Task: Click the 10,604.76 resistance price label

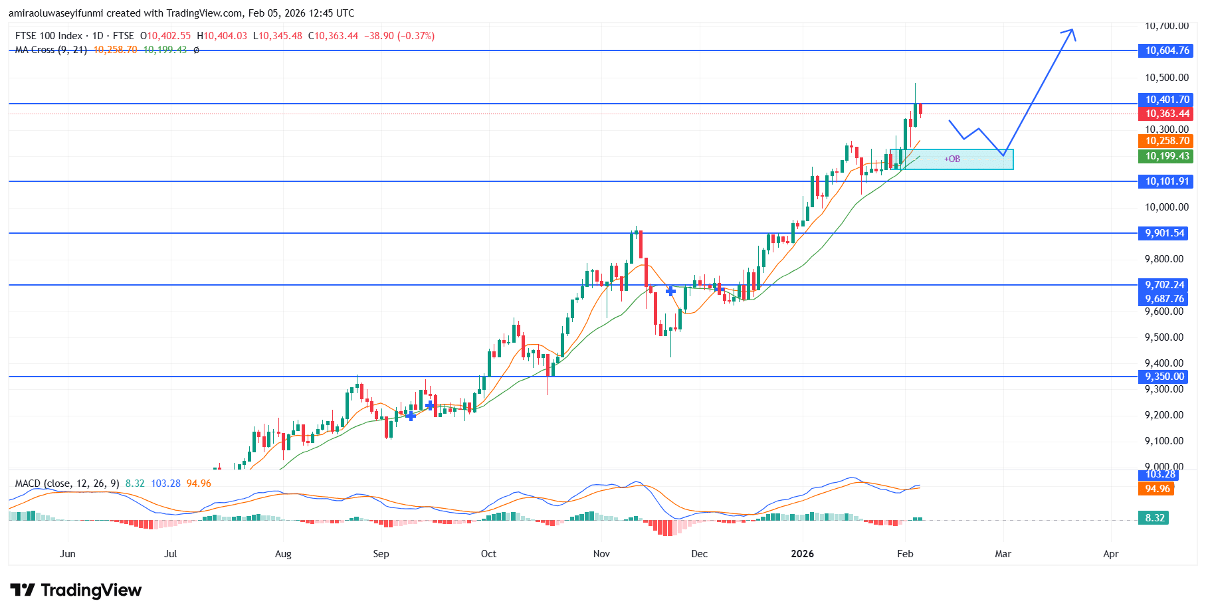Action: [x=1165, y=50]
